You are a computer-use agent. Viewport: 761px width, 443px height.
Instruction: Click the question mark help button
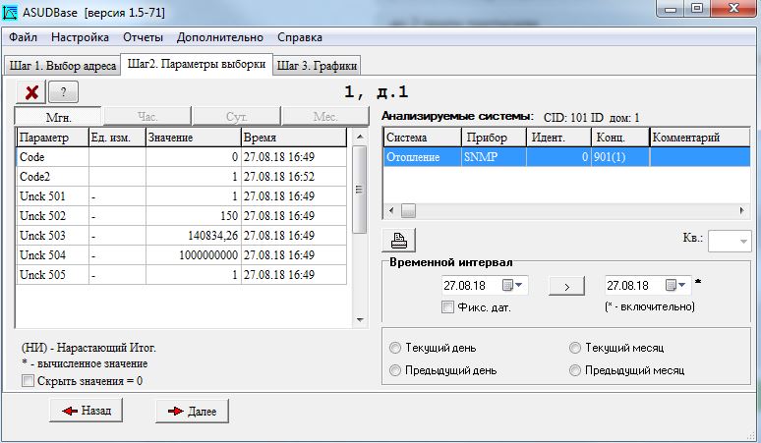click(x=63, y=92)
